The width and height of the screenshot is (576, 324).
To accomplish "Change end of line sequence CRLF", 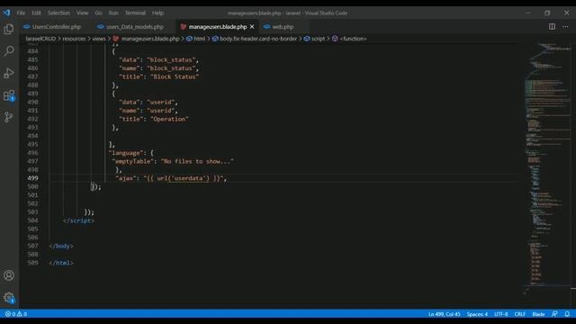I will tap(520, 314).
